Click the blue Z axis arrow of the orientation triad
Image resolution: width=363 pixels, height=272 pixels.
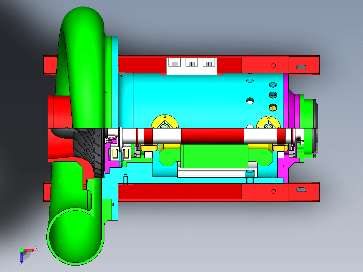click(21, 257)
